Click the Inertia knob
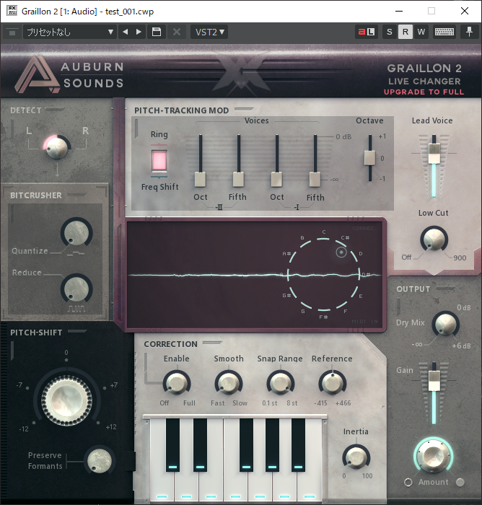The width and height of the screenshot is (482, 505). [x=356, y=457]
